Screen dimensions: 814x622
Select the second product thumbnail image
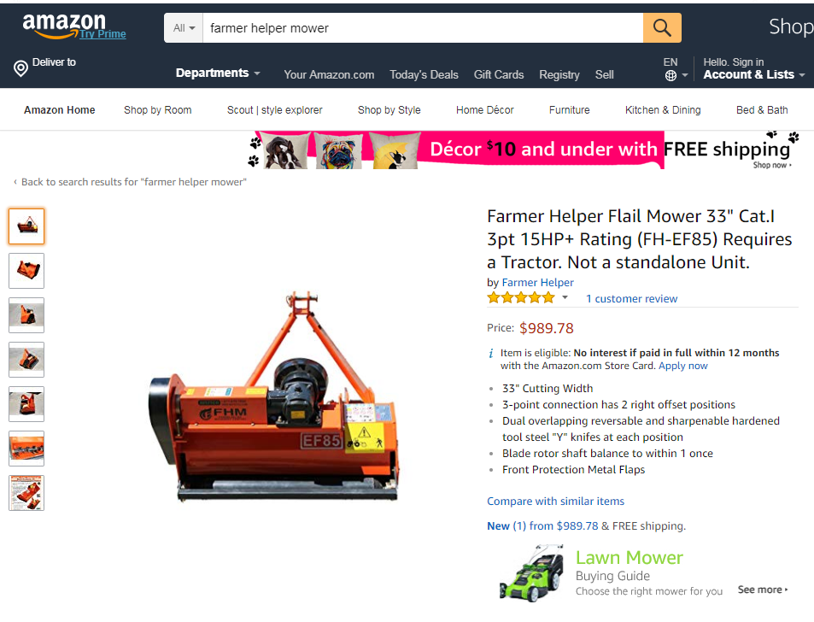point(26,271)
